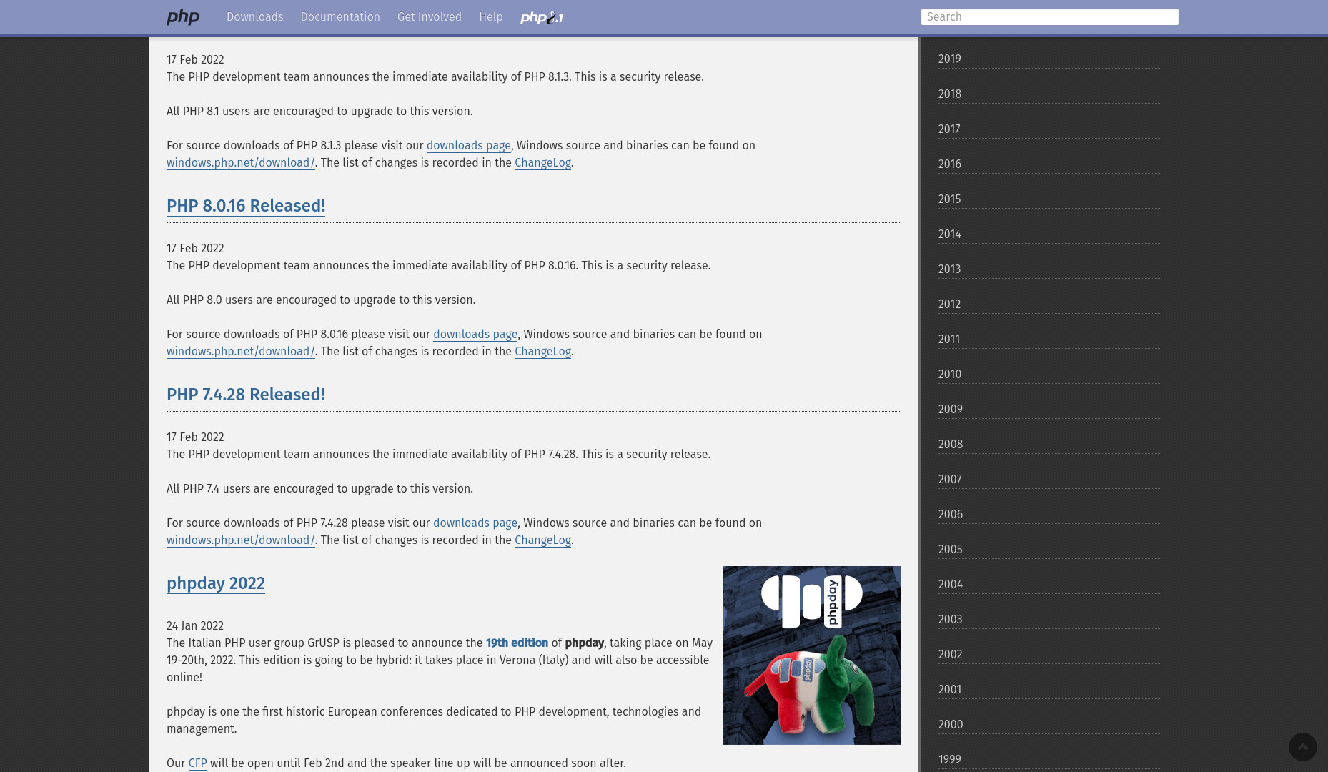Open the 2005 news archive
The image size is (1328, 772).
point(1050,550)
